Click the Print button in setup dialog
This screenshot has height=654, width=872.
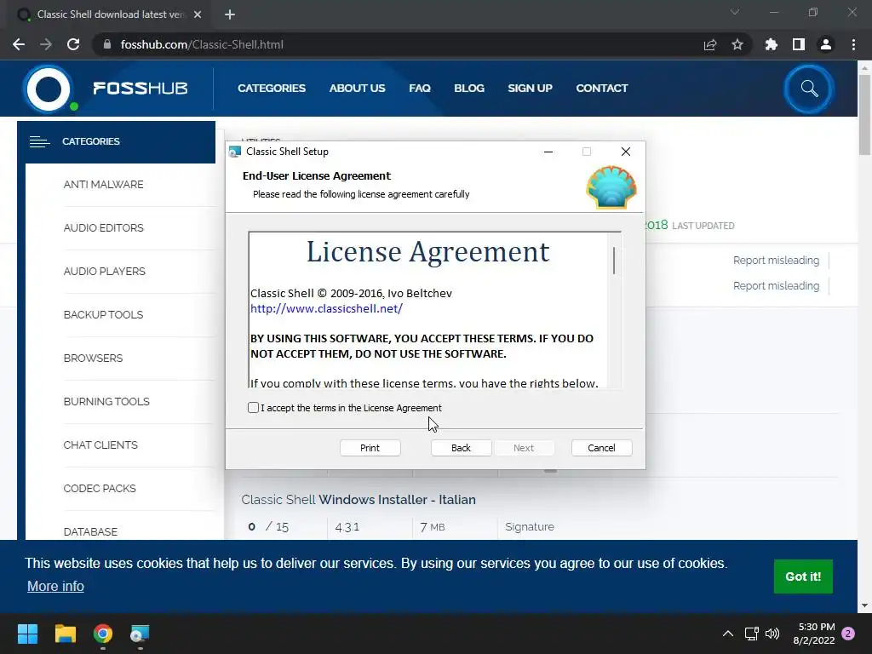point(370,448)
